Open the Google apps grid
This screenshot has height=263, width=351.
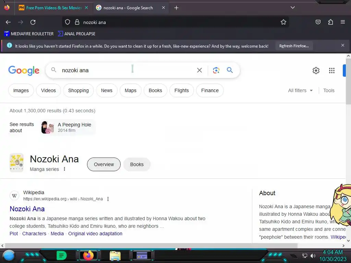coord(332,71)
